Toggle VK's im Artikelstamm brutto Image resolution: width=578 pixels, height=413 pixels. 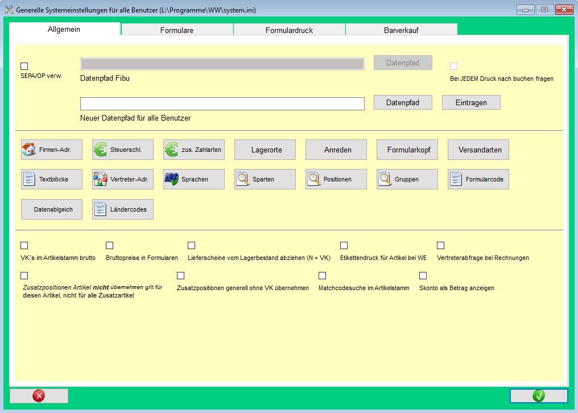[24, 246]
